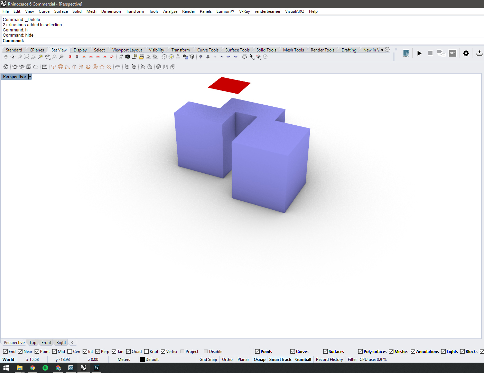
Task: Select the Pan view hand tool
Action: [x=6, y=57]
